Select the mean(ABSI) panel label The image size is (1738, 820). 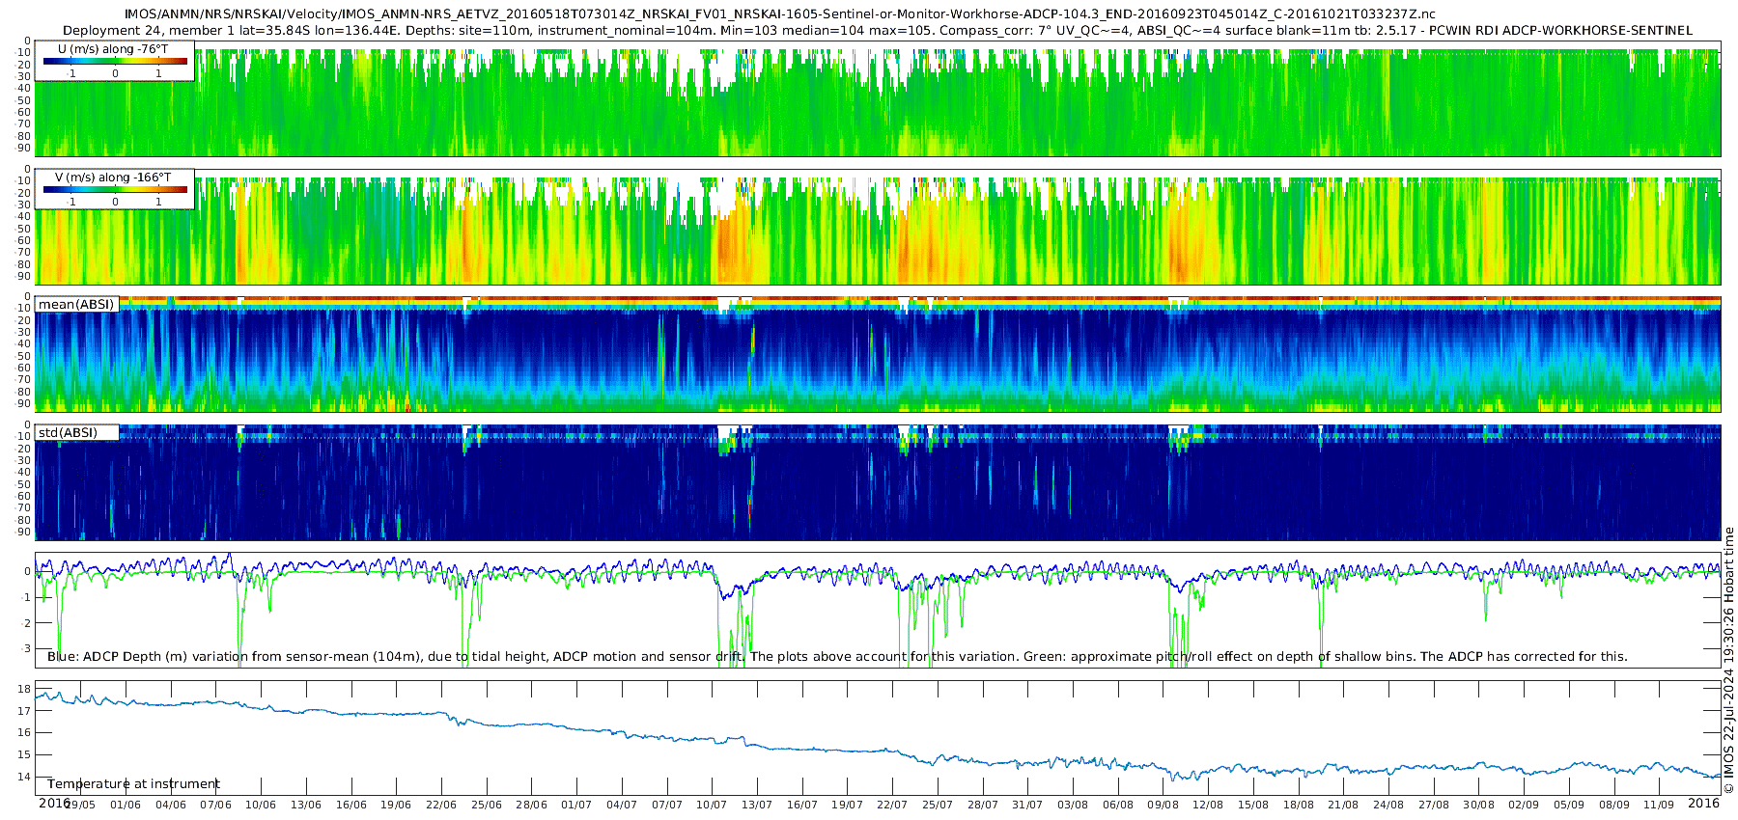click(x=76, y=304)
